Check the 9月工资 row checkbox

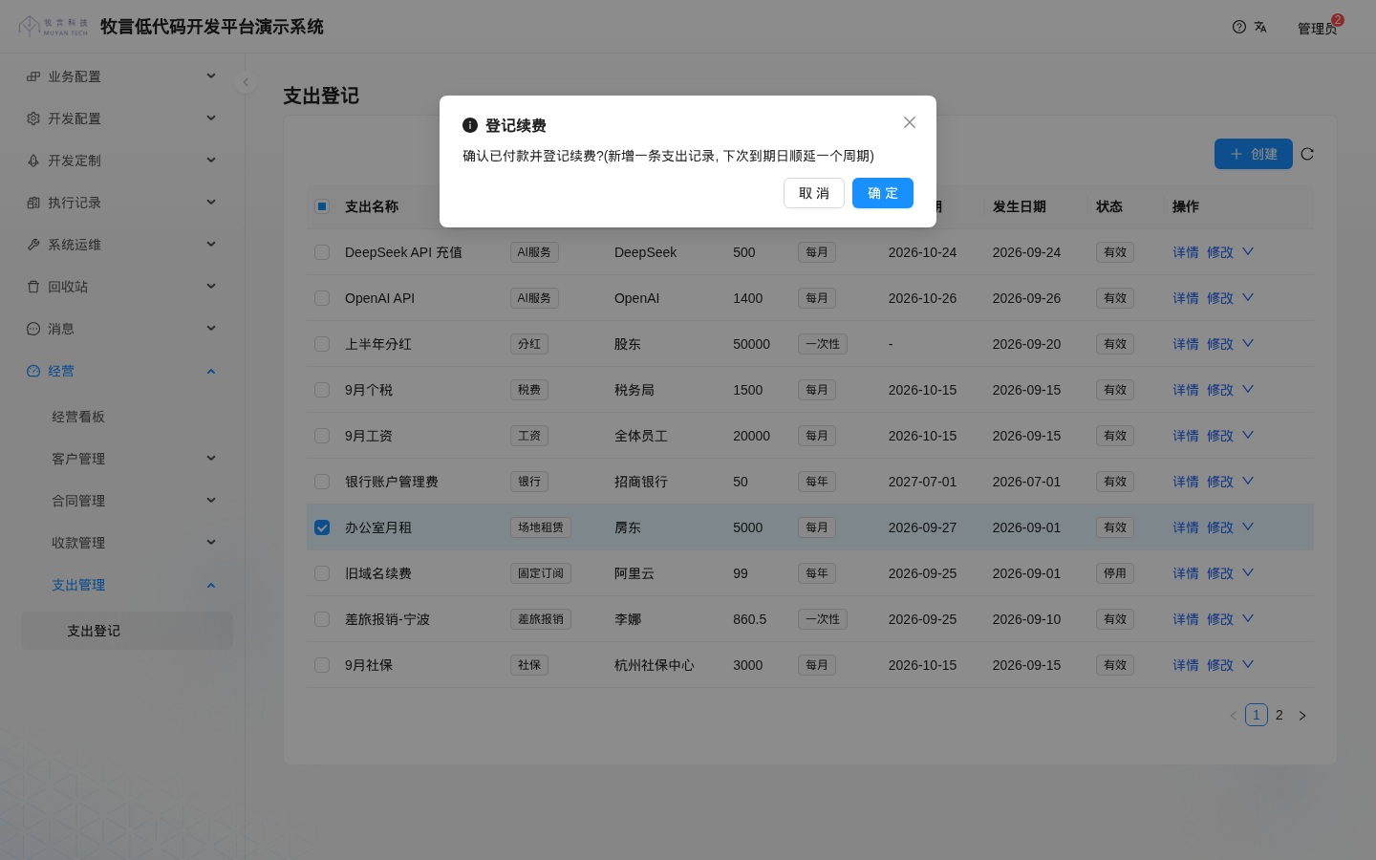pyautogui.click(x=322, y=436)
